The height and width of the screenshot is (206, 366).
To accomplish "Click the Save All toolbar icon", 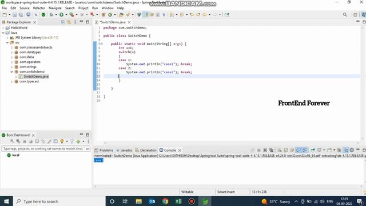I will point(21,15).
